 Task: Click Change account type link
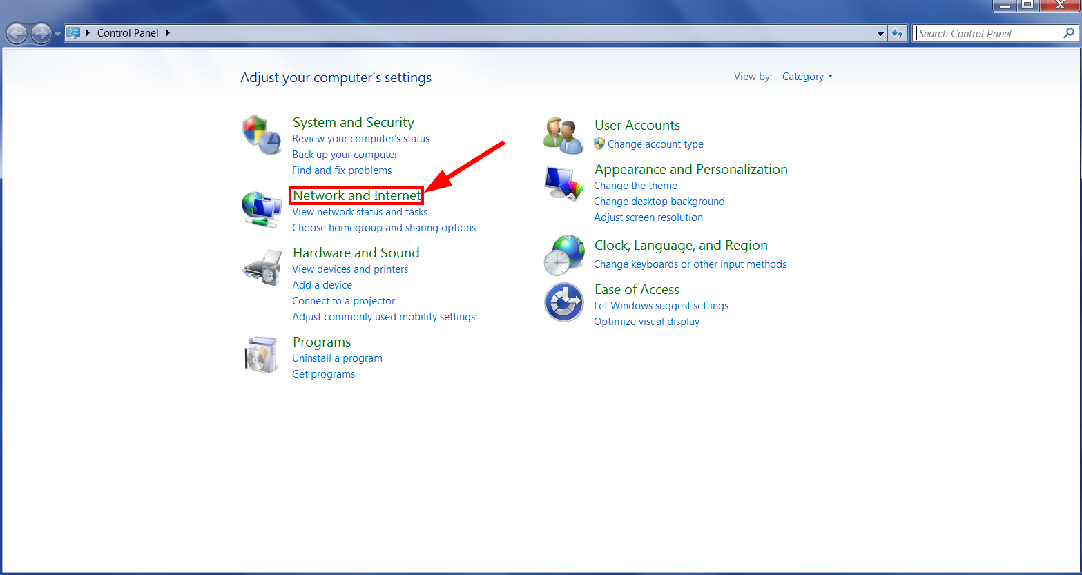tap(655, 144)
